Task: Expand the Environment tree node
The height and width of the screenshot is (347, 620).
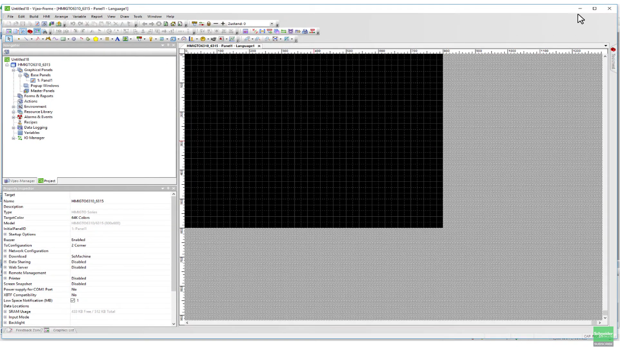Action: pyautogui.click(x=14, y=107)
